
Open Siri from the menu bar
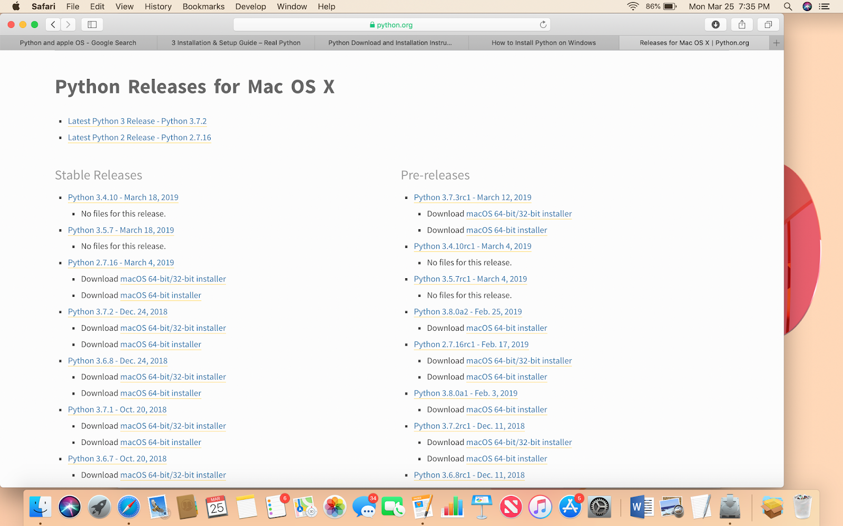(x=807, y=6)
